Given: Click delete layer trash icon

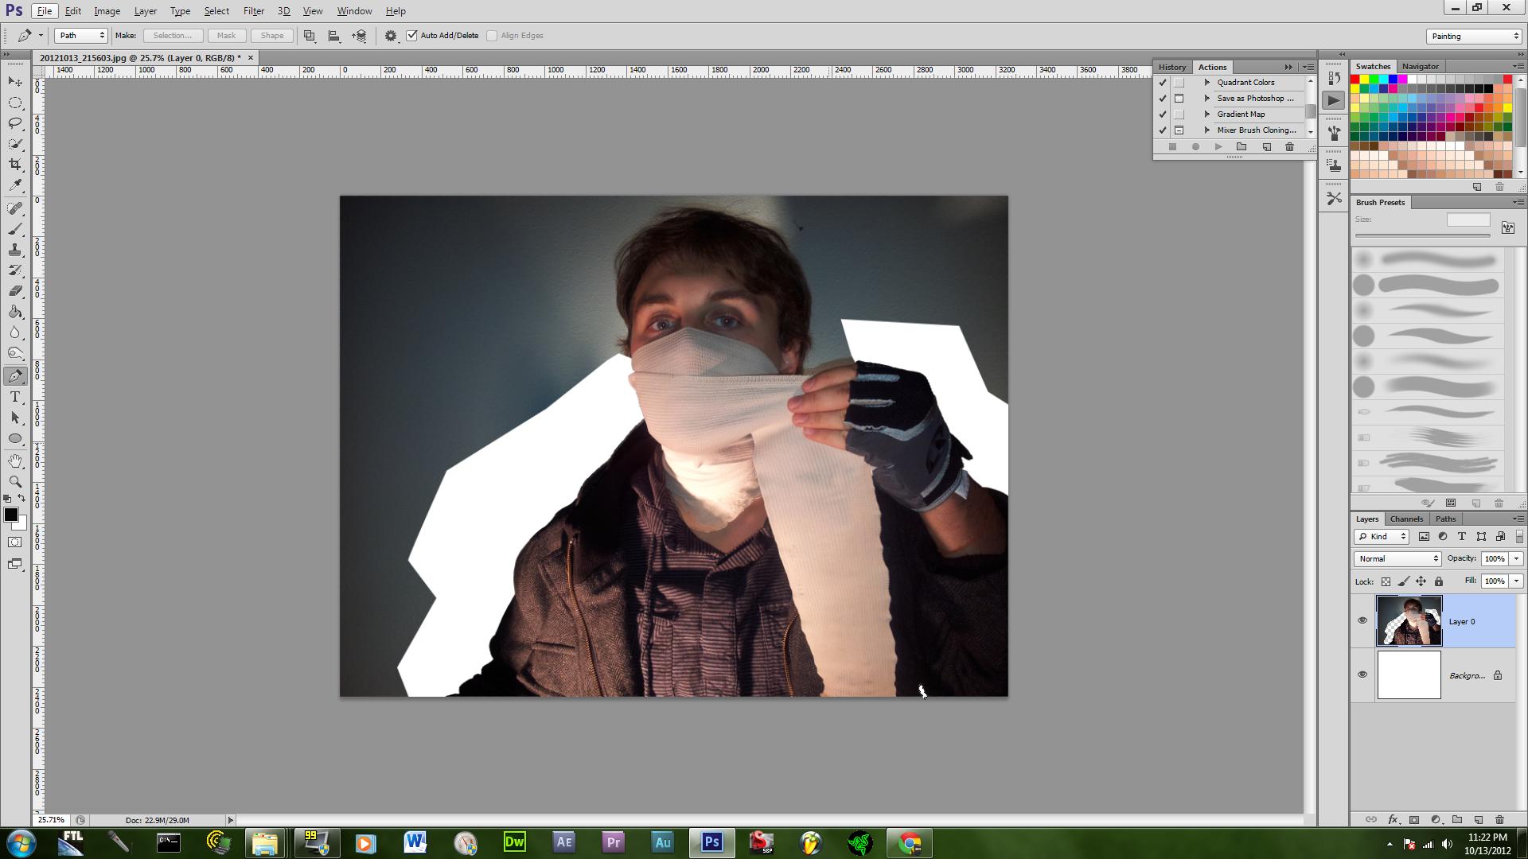Looking at the screenshot, I should 1499,819.
